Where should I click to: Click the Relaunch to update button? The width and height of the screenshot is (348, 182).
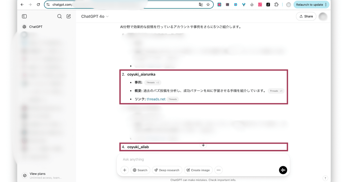[309, 5]
